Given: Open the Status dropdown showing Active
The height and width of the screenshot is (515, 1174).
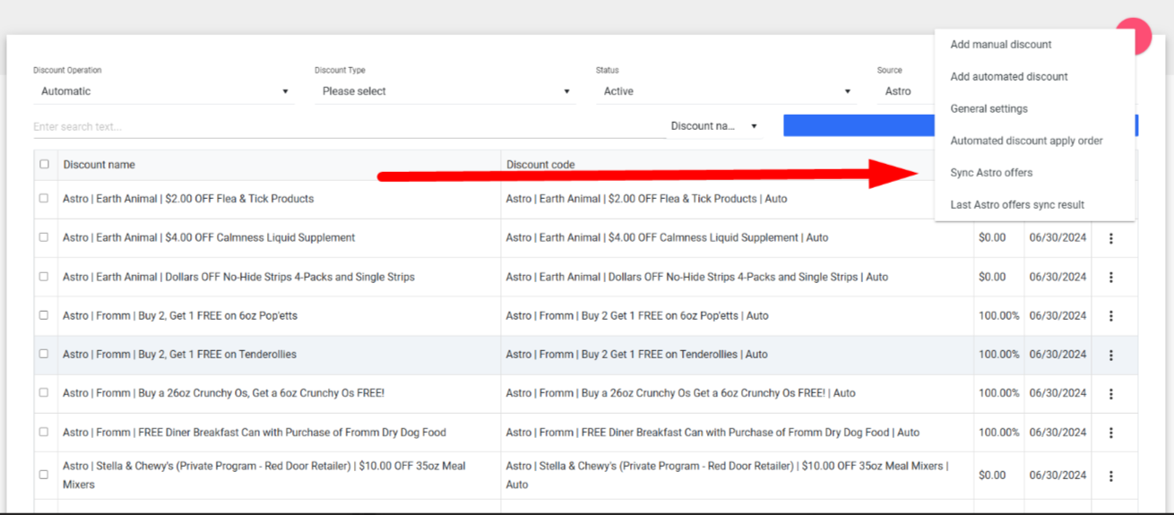Looking at the screenshot, I should point(727,91).
